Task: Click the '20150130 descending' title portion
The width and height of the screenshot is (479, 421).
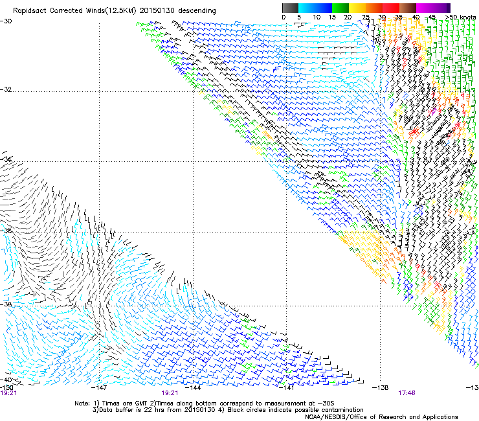Action: point(178,11)
